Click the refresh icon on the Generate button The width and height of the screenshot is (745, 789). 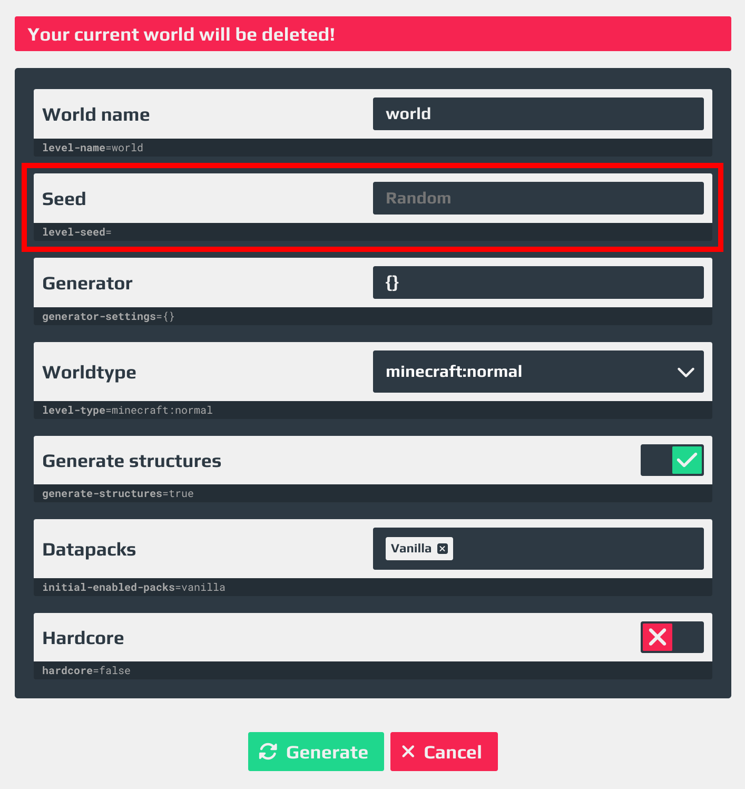click(268, 752)
